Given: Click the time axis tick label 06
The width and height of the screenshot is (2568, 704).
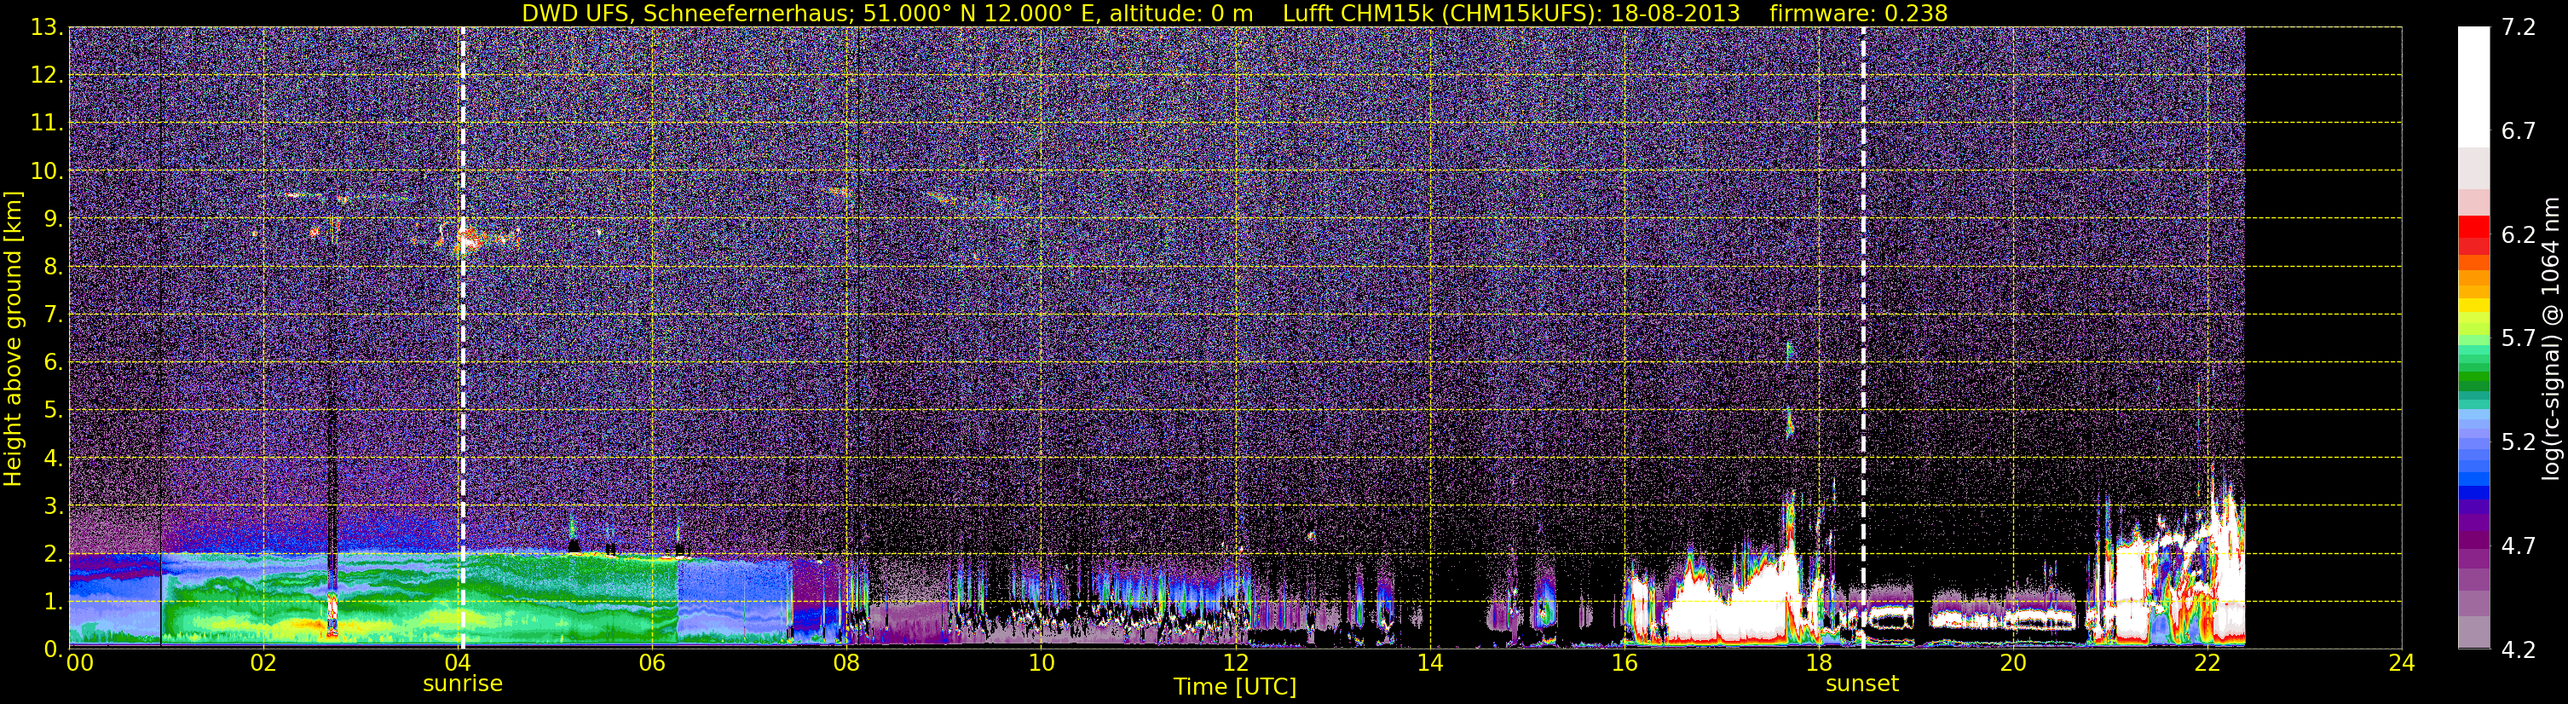Looking at the screenshot, I should pos(652,663).
